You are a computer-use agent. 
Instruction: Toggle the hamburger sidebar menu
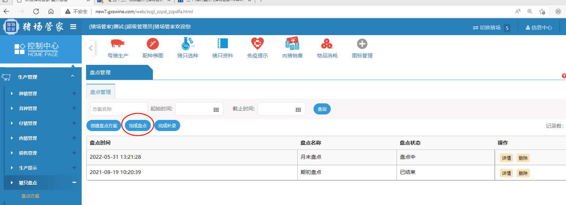[x=73, y=27]
